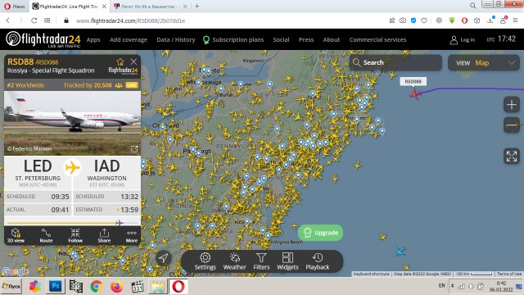This screenshot has height=295, width=524.
Task: Open Firefox from the taskbar
Action: click(116, 287)
